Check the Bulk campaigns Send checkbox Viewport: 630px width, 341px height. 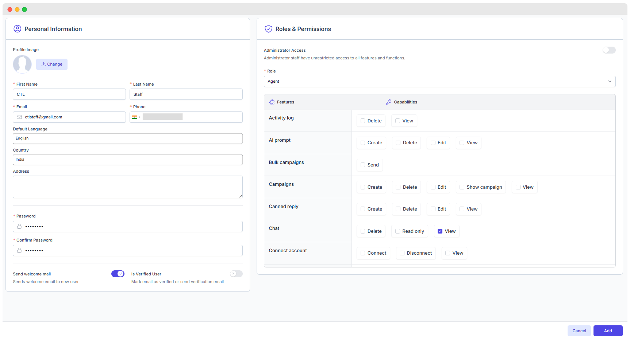pyautogui.click(x=363, y=165)
